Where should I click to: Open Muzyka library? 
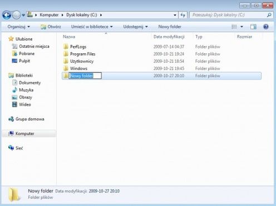pos(26,90)
